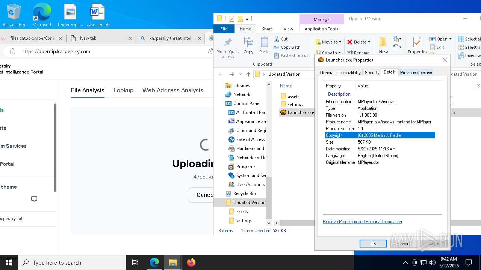Close the Launcher.exe Properties dialog
The image size is (481, 270).
click(445, 60)
